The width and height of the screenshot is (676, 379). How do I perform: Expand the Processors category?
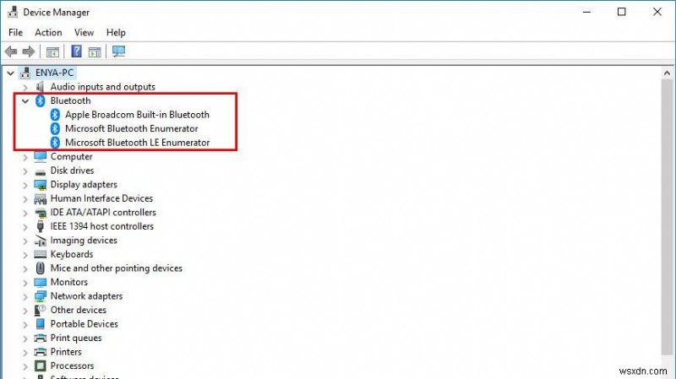click(x=25, y=366)
